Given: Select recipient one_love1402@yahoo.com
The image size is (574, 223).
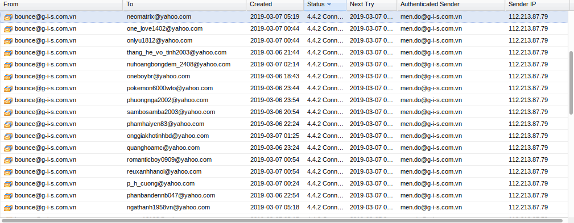Looking at the screenshot, I should point(164,28).
